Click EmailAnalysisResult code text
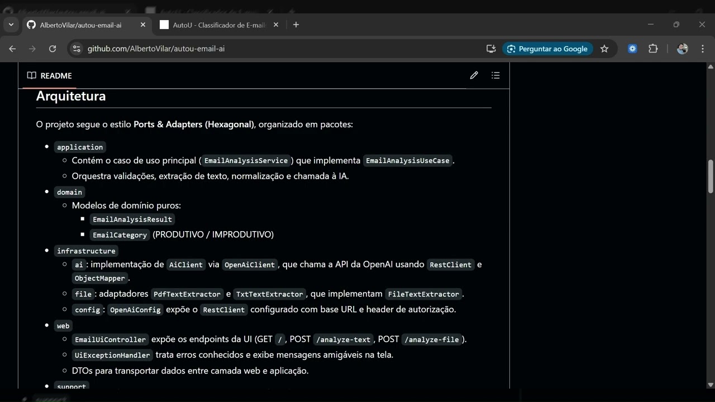This screenshot has height=402, width=715. (132, 219)
